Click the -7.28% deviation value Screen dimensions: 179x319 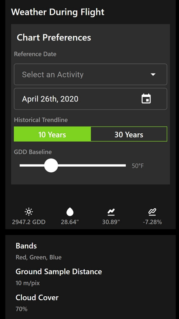click(x=152, y=222)
